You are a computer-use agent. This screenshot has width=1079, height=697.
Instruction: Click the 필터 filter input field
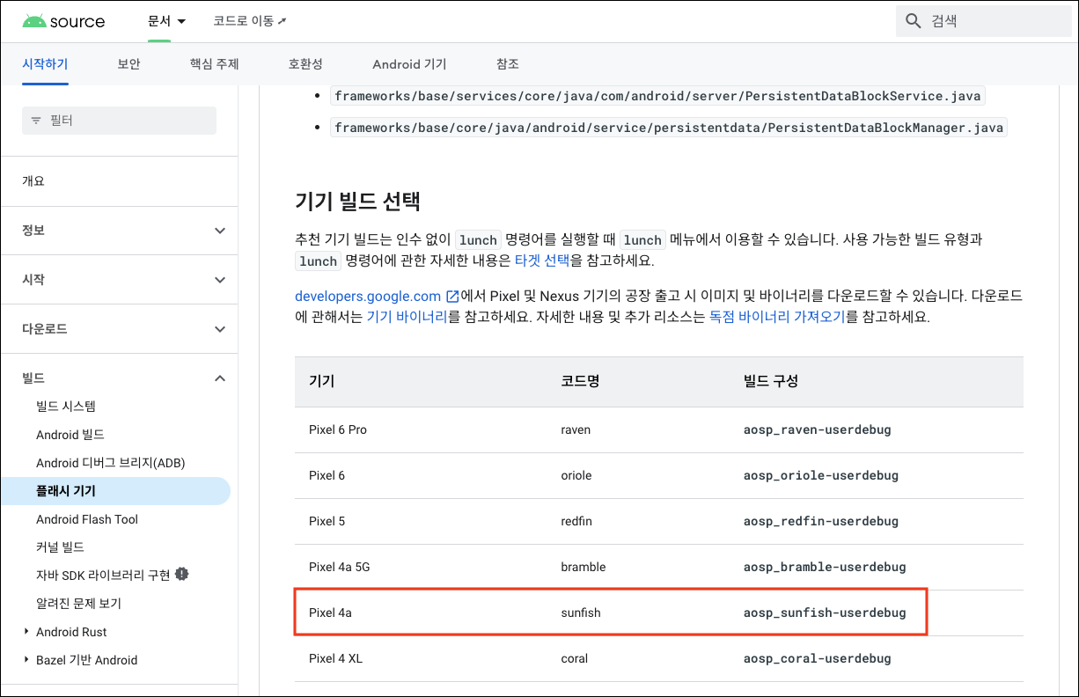119,121
